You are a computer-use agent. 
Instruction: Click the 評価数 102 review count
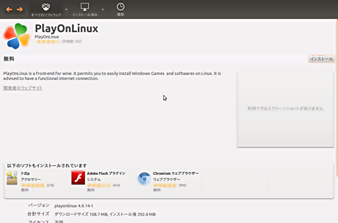72,41
